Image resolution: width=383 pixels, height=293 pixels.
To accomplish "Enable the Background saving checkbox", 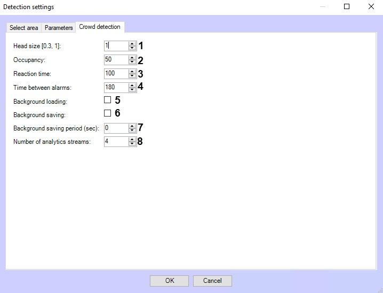I will [107, 113].
